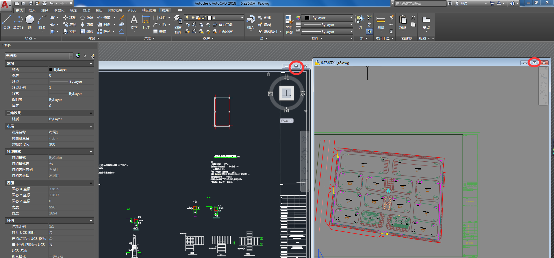Switch to the 管理 ribbon tab
This screenshot has width=554, height=258.
(x=86, y=10)
